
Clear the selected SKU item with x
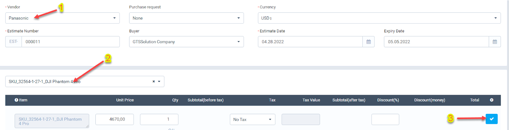[154, 81]
